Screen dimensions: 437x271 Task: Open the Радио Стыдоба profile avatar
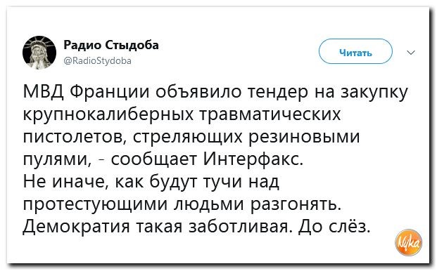point(39,53)
